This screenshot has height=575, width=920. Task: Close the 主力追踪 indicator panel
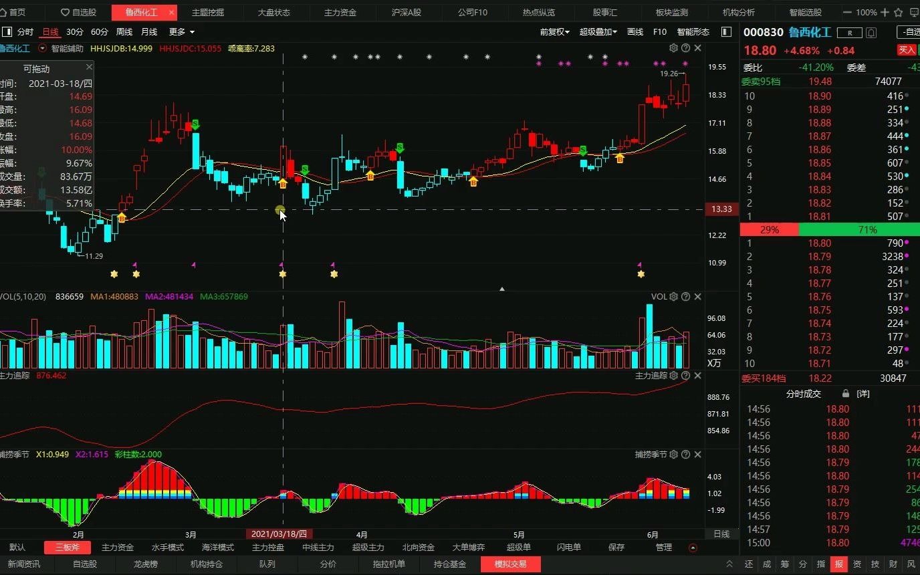[x=698, y=376]
